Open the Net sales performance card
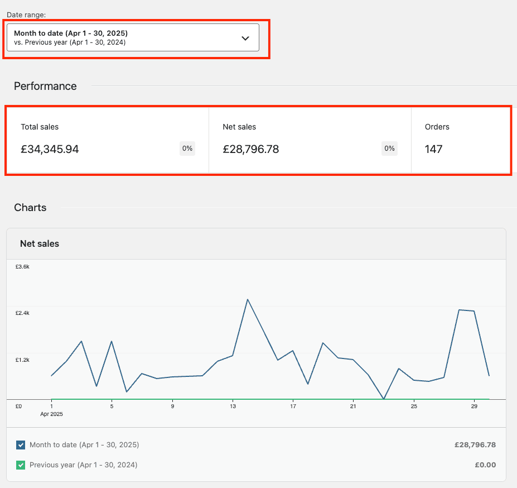This screenshot has width=517, height=488. click(x=310, y=140)
